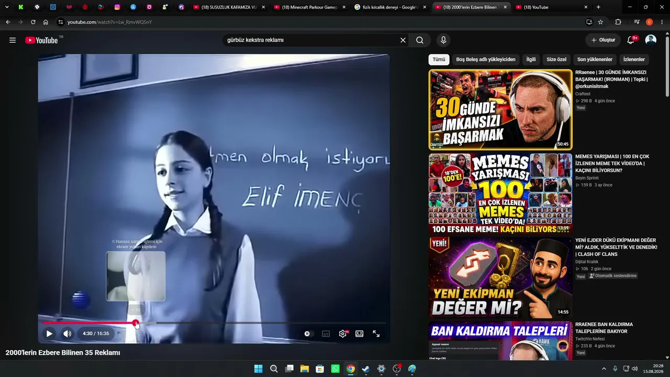Click the magnifier search button
The image size is (670, 377).
[x=420, y=40]
